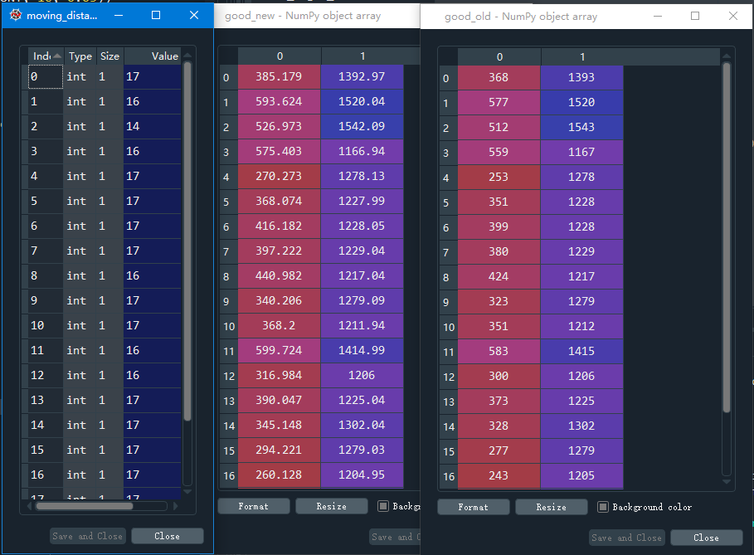The width and height of the screenshot is (754, 555).
Task: Select cell 253 in good_old
Action: coord(499,177)
